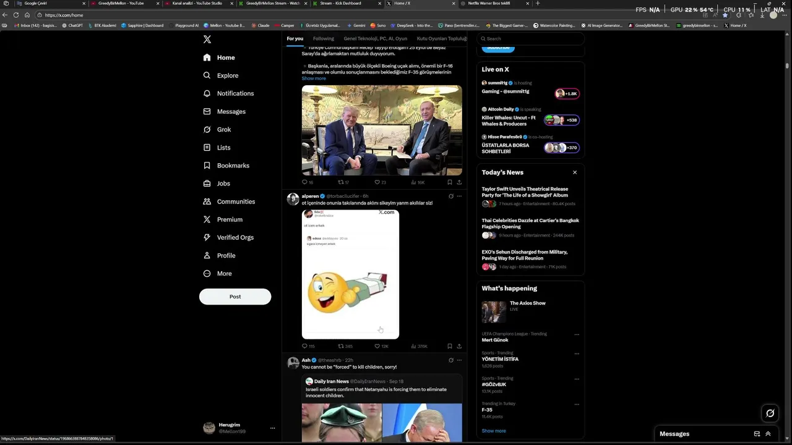
Task: Open Profile from the sidebar
Action: tap(219, 255)
